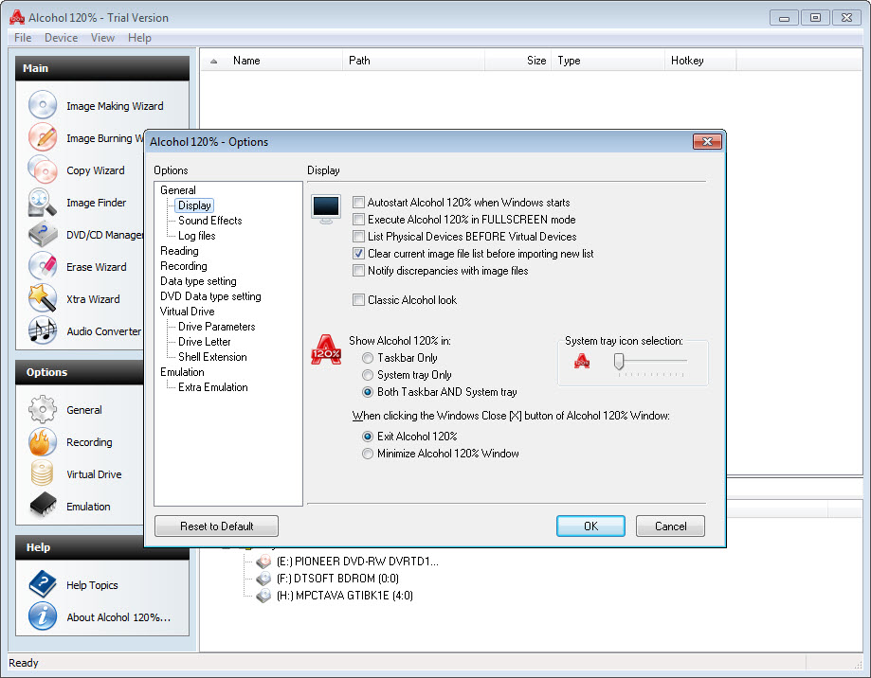Enable Autostart Alcohol 120% when Windows starts

click(359, 203)
